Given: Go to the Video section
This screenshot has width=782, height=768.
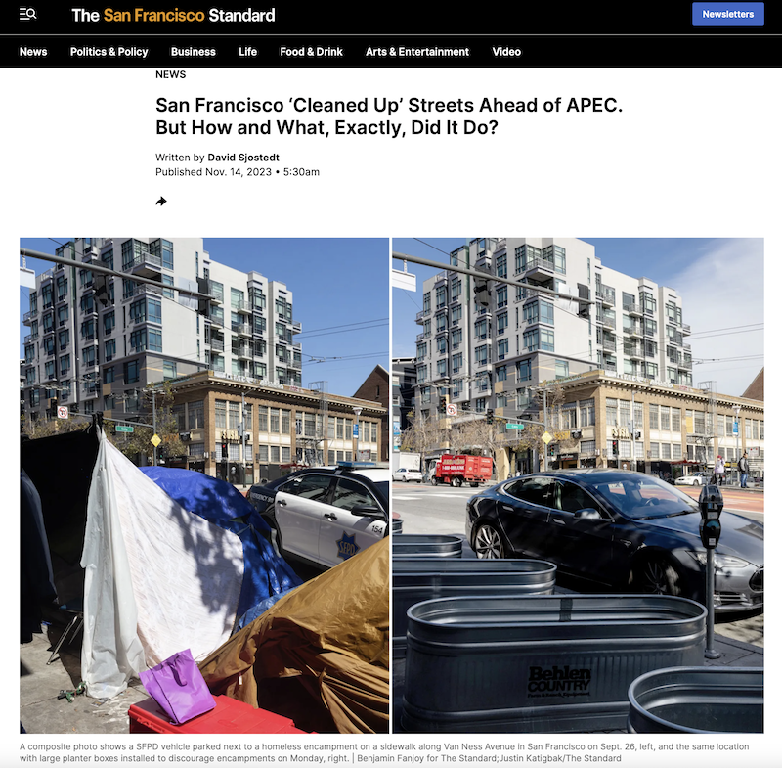Looking at the screenshot, I should click(506, 52).
